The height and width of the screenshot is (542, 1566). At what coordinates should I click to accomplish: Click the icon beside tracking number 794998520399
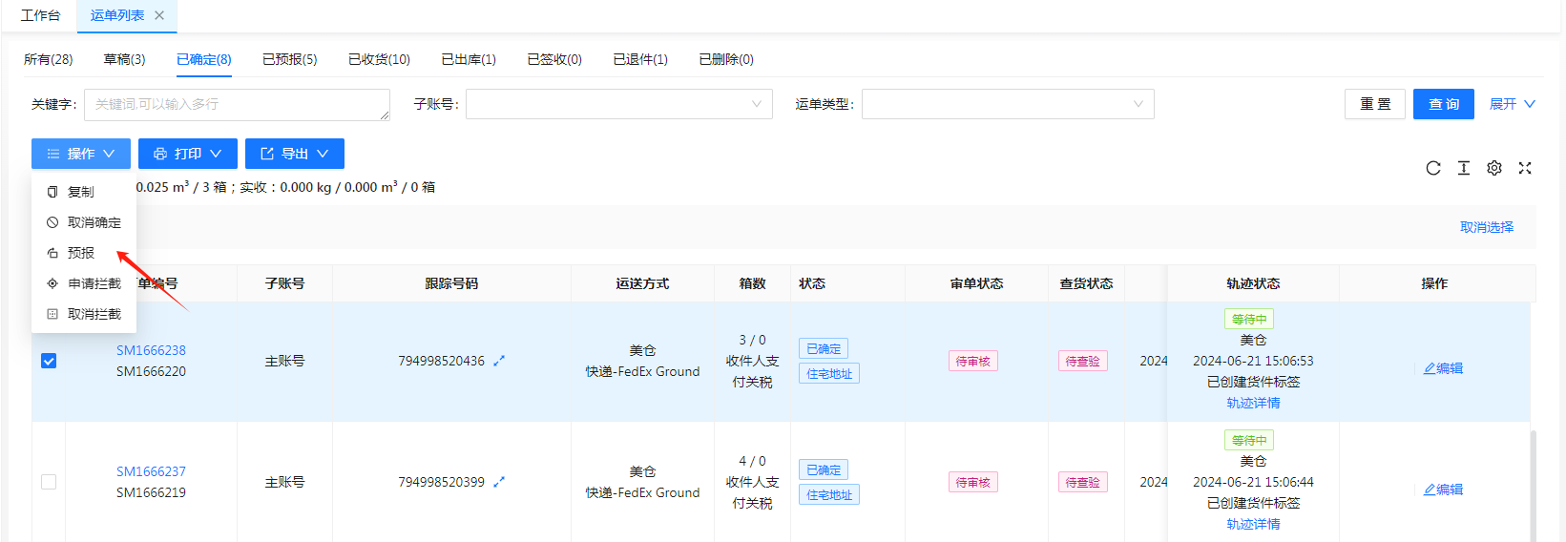499,482
